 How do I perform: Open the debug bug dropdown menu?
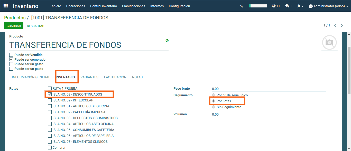(x=300, y=6)
